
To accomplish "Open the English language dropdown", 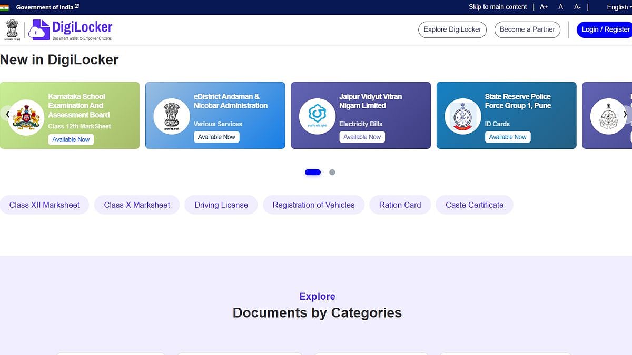I will 618,7.
